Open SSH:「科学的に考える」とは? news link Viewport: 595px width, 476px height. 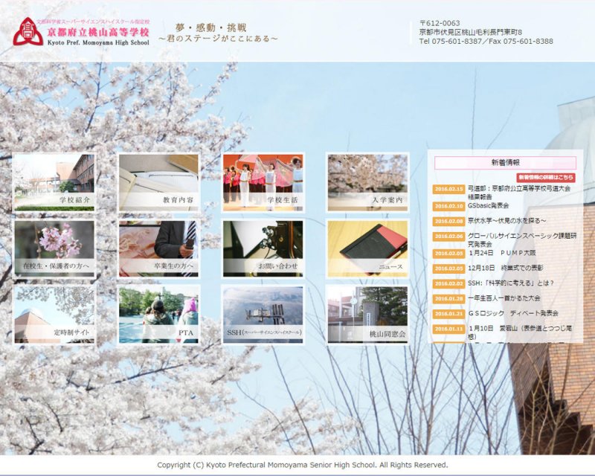[510, 283]
